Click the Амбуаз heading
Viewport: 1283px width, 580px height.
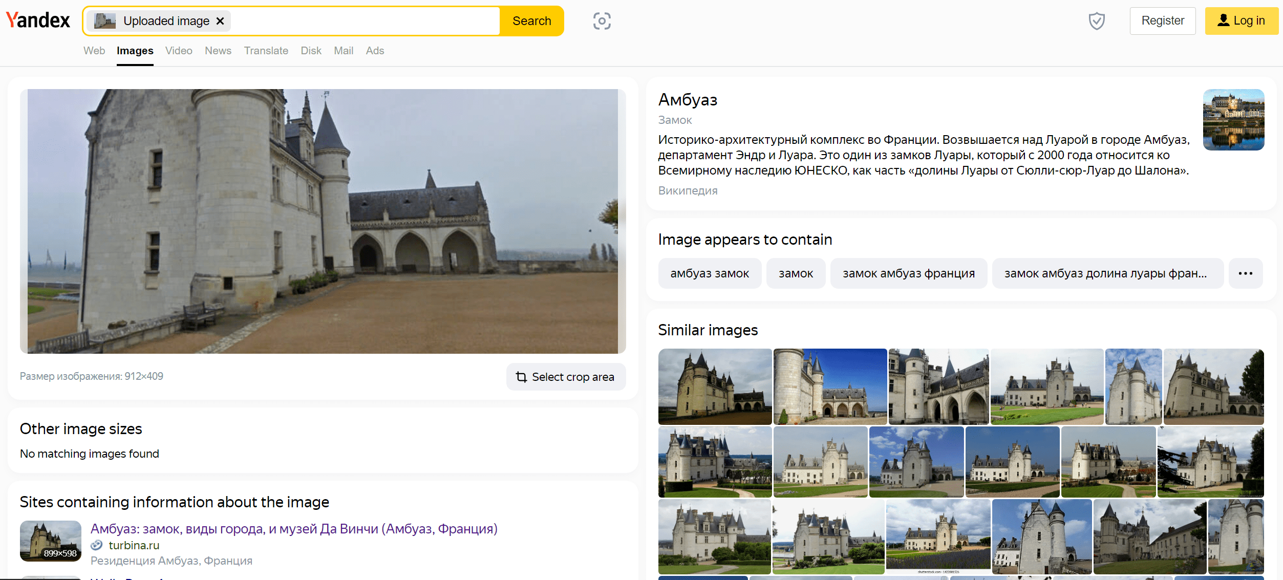click(x=688, y=99)
